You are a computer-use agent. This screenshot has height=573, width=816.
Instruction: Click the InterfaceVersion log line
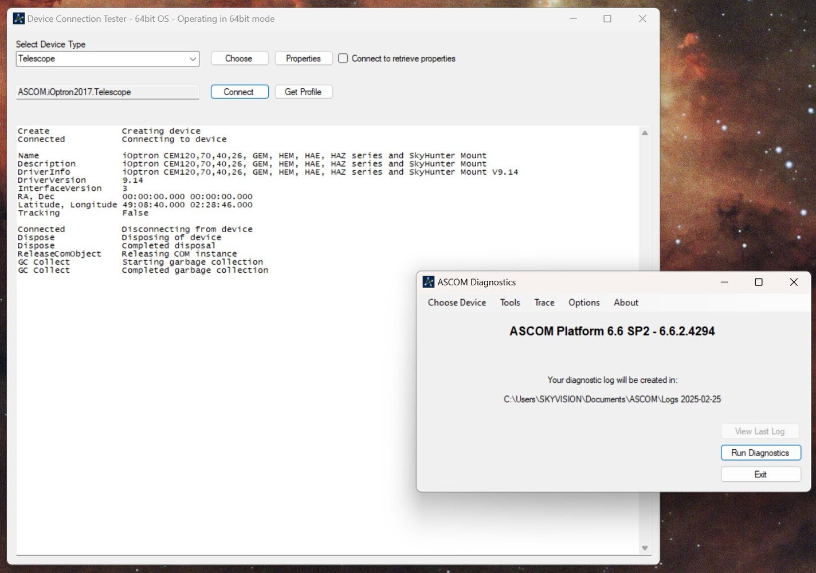[73, 188]
